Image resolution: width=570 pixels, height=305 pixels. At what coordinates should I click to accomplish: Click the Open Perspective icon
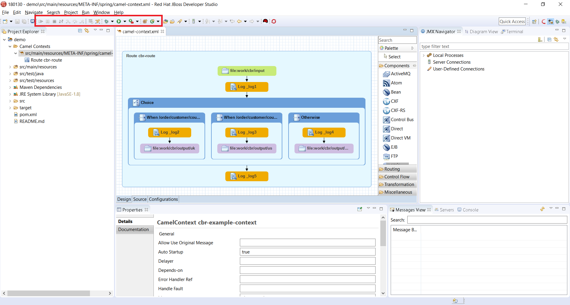click(x=534, y=22)
